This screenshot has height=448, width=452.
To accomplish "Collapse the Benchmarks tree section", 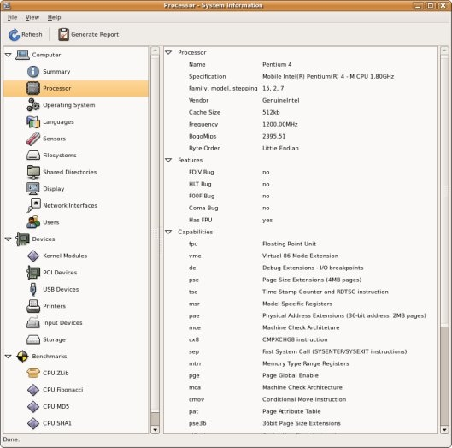I will point(8,357).
